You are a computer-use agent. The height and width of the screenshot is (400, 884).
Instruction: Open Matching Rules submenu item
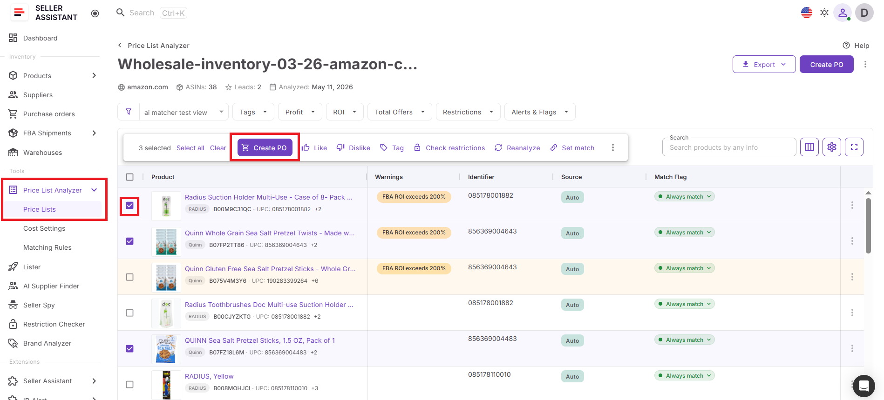(x=48, y=247)
